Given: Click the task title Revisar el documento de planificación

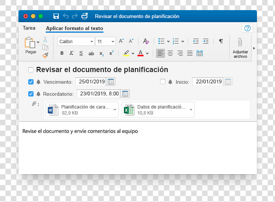Looking at the screenshot, I should click(x=102, y=69).
